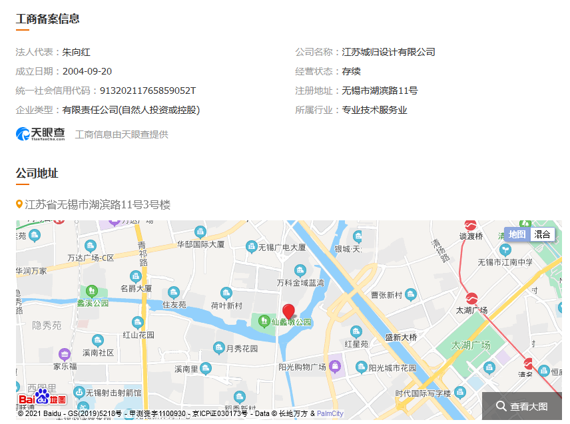Screen dimensions: 570x424
Task: Click the 阳光城市花园 residential icon
Action: 361,367
